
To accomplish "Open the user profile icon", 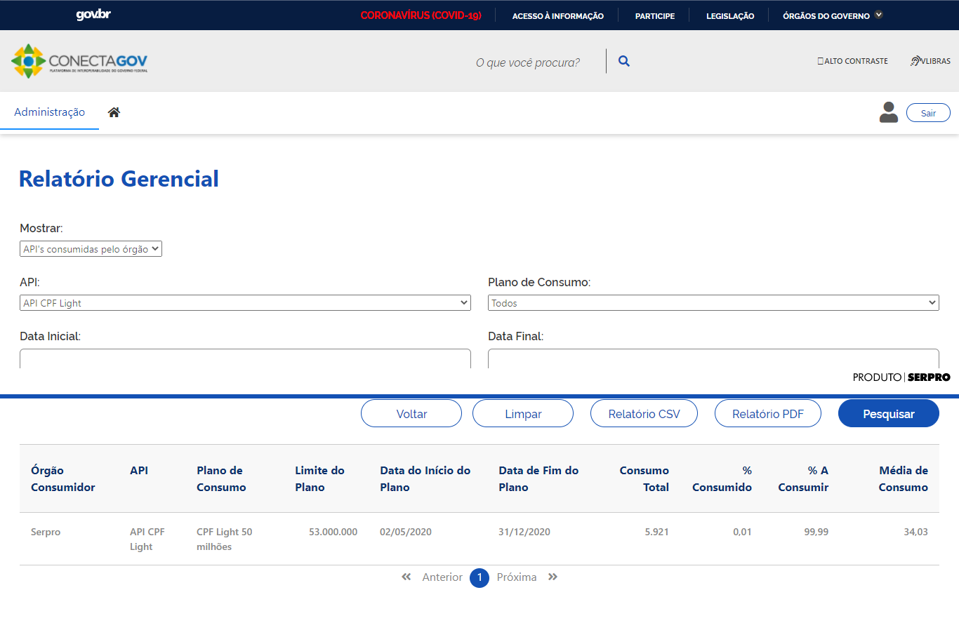I will [888, 112].
